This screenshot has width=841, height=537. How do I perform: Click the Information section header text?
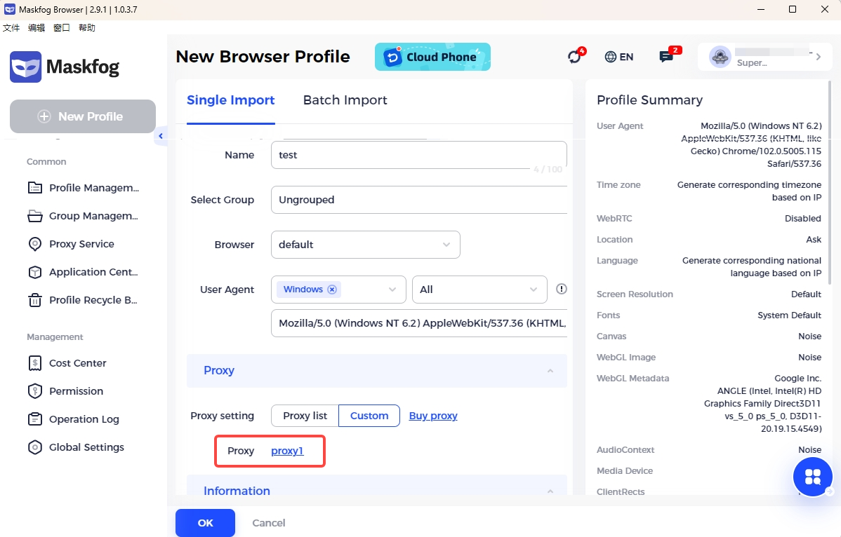tap(237, 491)
